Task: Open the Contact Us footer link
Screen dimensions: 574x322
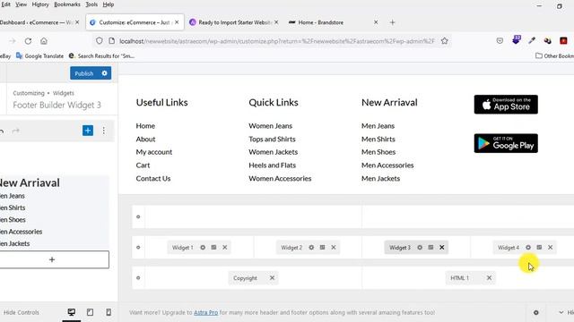Action: 153,179
